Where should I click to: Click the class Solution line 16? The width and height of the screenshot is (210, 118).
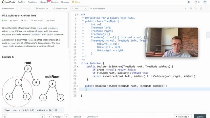(93, 63)
